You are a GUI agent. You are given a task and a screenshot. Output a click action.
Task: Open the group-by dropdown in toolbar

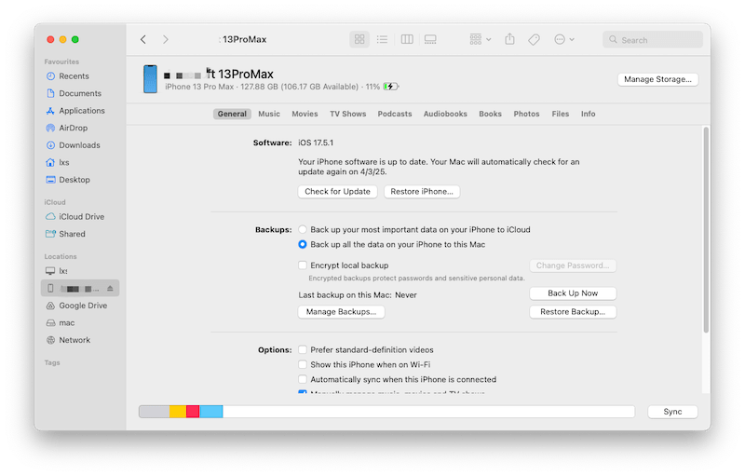click(480, 40)
